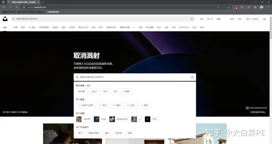The height and width of the screenshot is (144, 272).
Task: Open the 探讨 header link
Action: click(202, 19)
